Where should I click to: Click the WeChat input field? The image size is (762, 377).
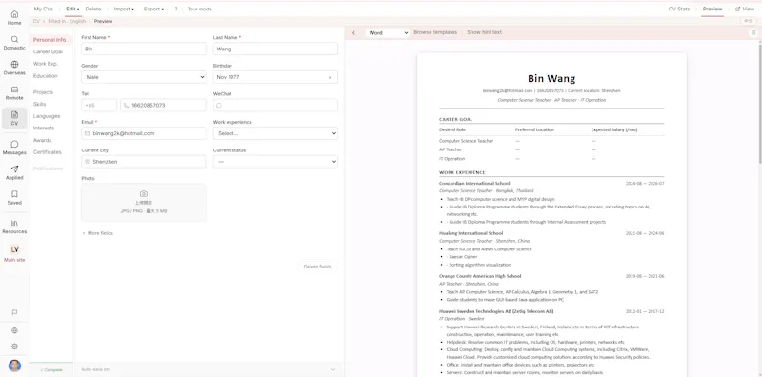coord(275,106)
